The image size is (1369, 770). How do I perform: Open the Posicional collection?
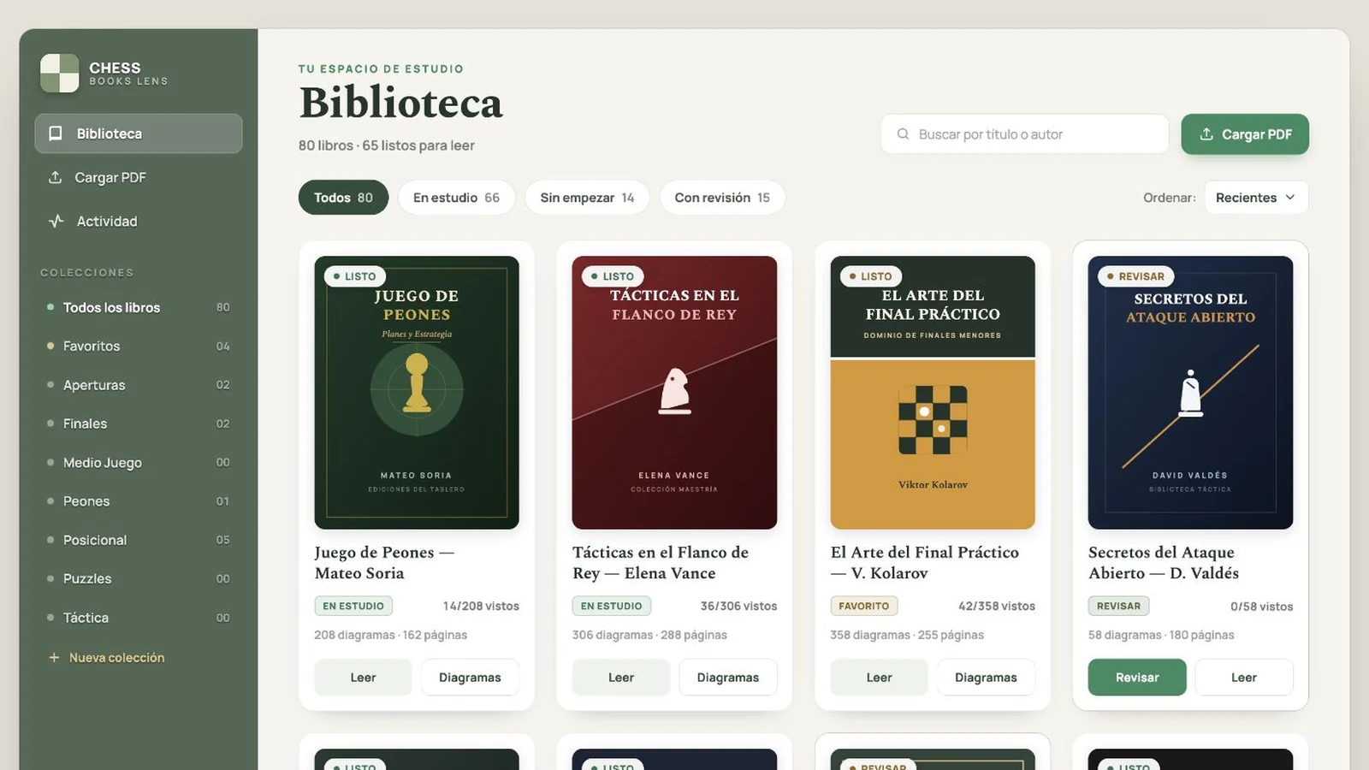tap(139, 540)
